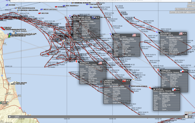The image size is (195, 123).
Task: Click the blue CINDY ship marker on map
Action: point(110,34)
